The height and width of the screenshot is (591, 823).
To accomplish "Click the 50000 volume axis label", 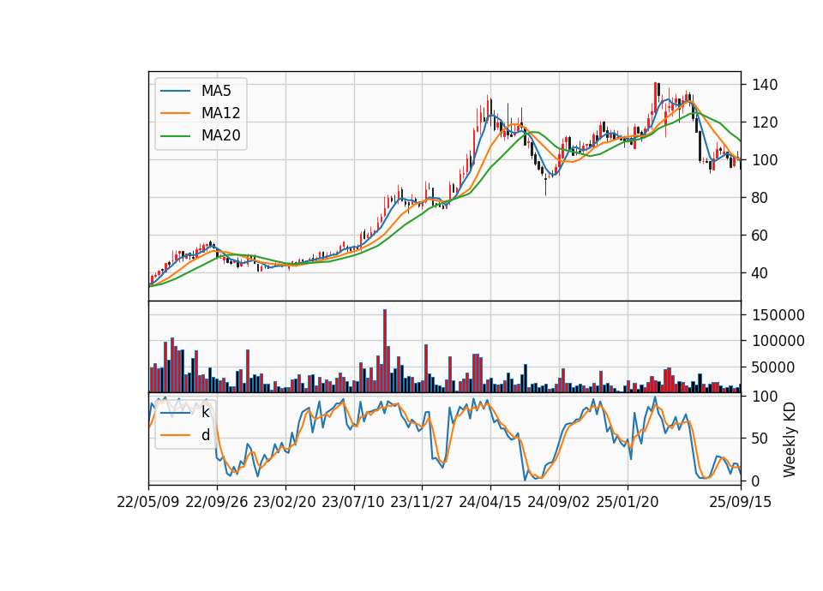I will click(x=774, y=367).
